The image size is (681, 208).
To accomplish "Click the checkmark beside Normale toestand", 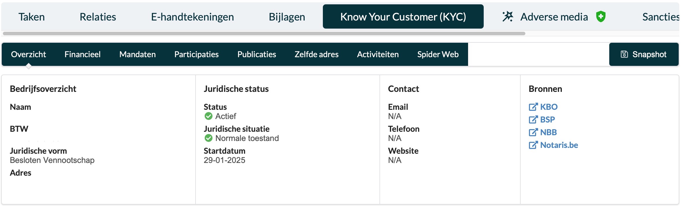I will pos(208,138).
